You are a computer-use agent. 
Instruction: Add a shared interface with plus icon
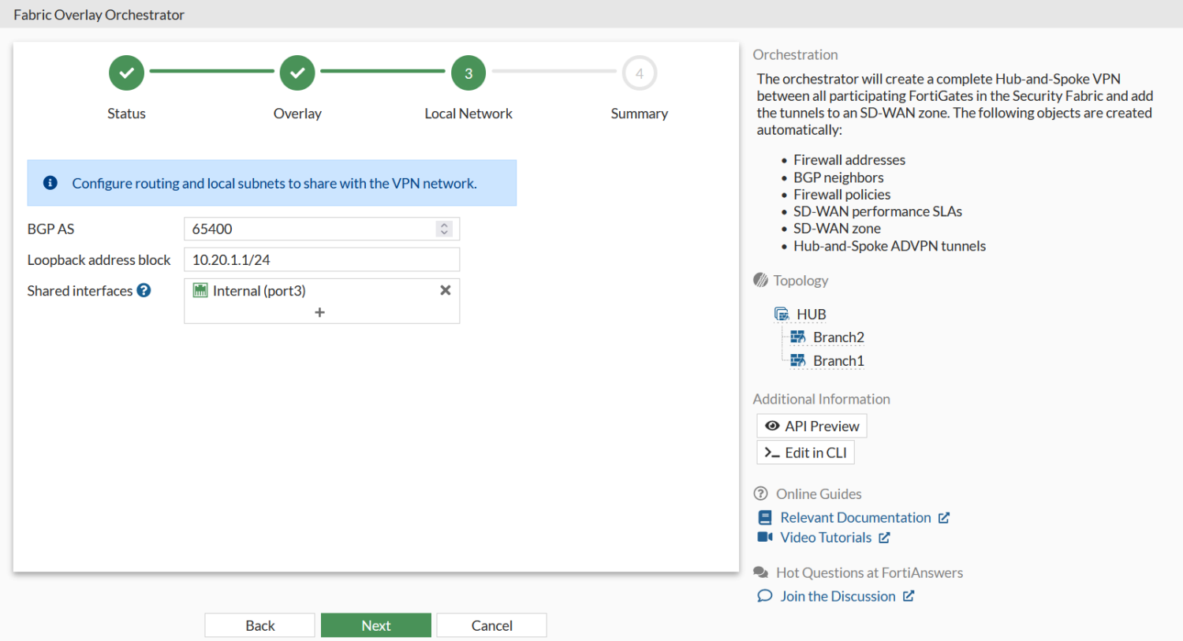[319, 313]
